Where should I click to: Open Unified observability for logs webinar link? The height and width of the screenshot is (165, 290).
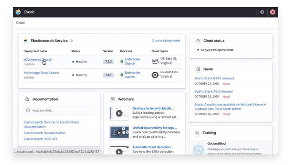(155, 128)
